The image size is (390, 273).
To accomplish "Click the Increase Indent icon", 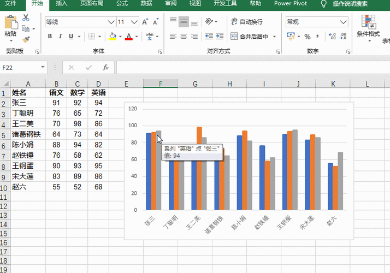I will pyautogui.click(x=220, y=36).
